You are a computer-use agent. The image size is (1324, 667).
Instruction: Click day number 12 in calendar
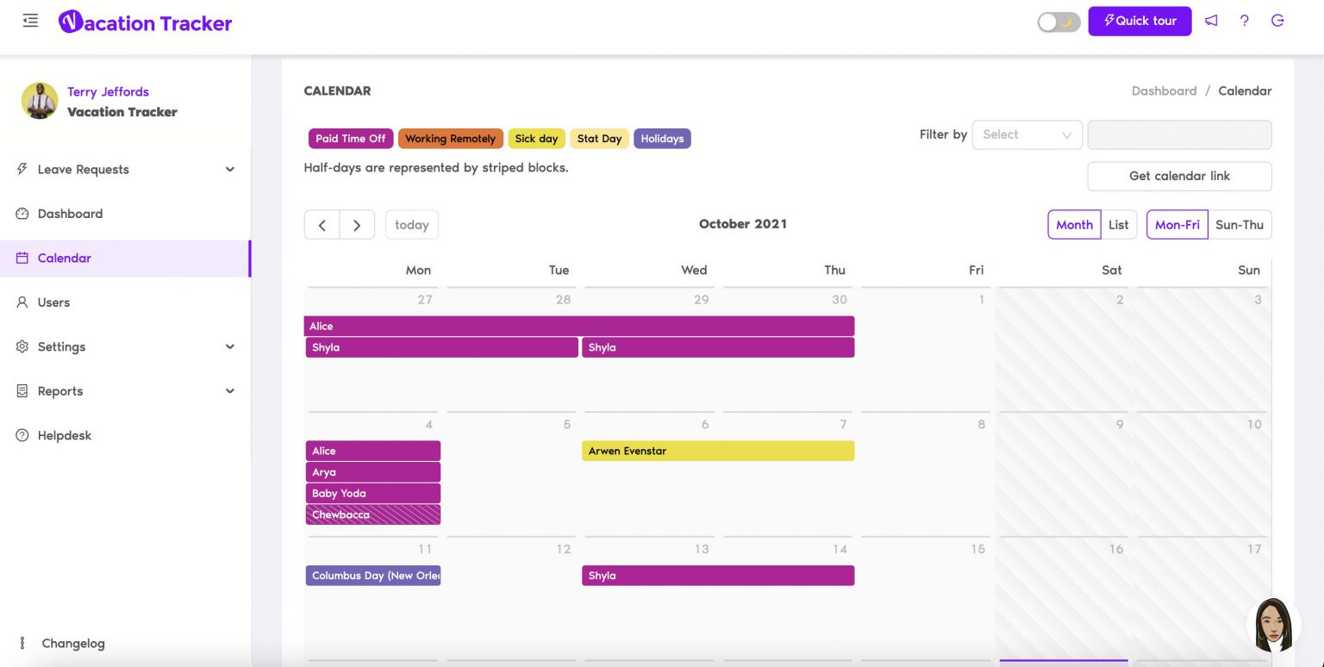click(x=563, y=549)
